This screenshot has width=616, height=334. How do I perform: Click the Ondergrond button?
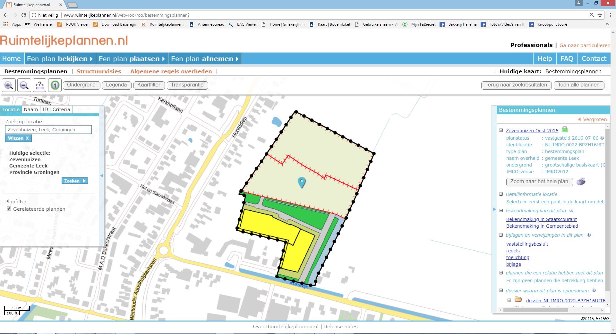81,85
